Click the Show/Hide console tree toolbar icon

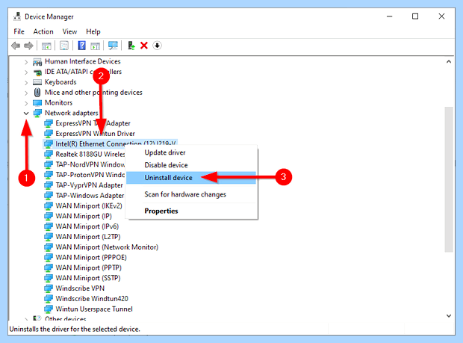[x=46, y=46]
